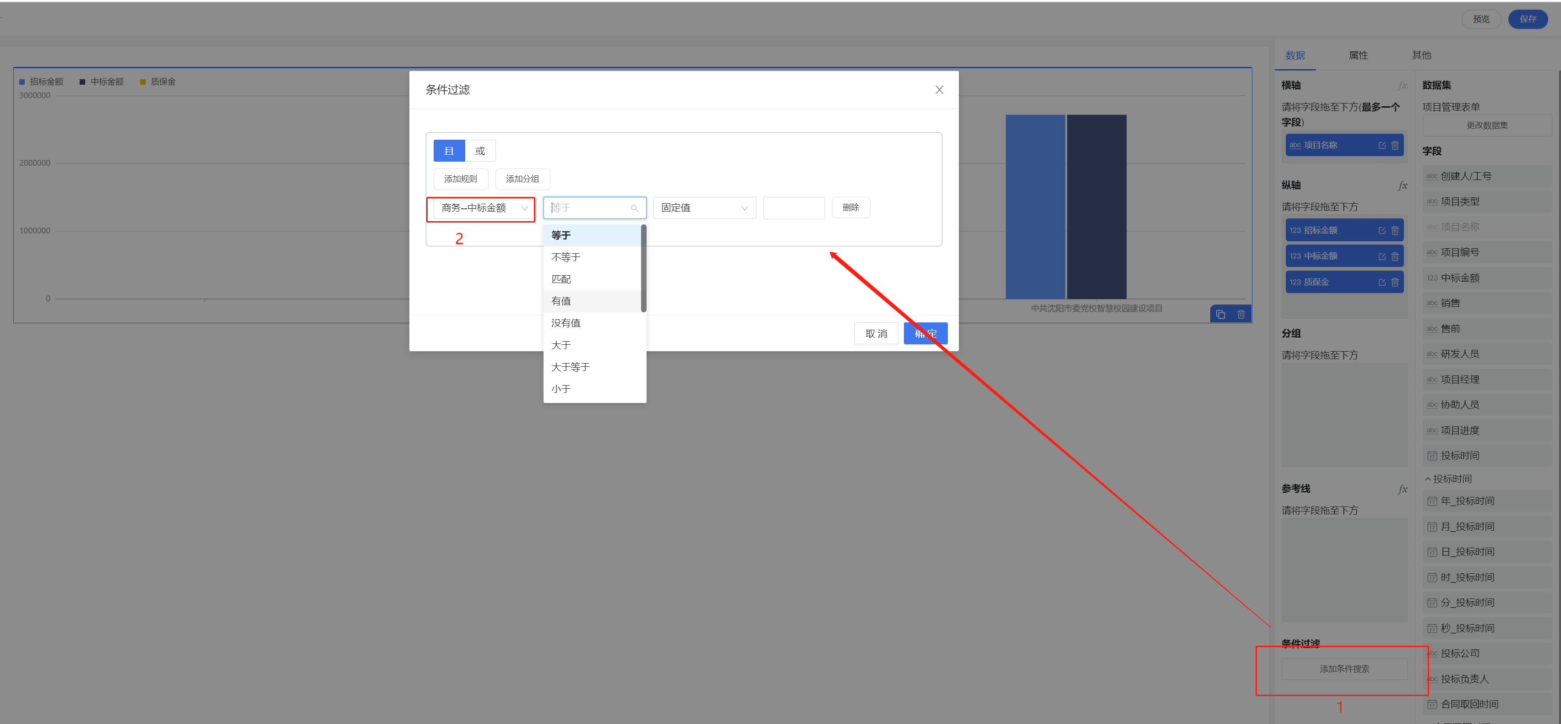
Task: Close the 条件过滤 dialog with X
Action: click(x=939, y=90)
